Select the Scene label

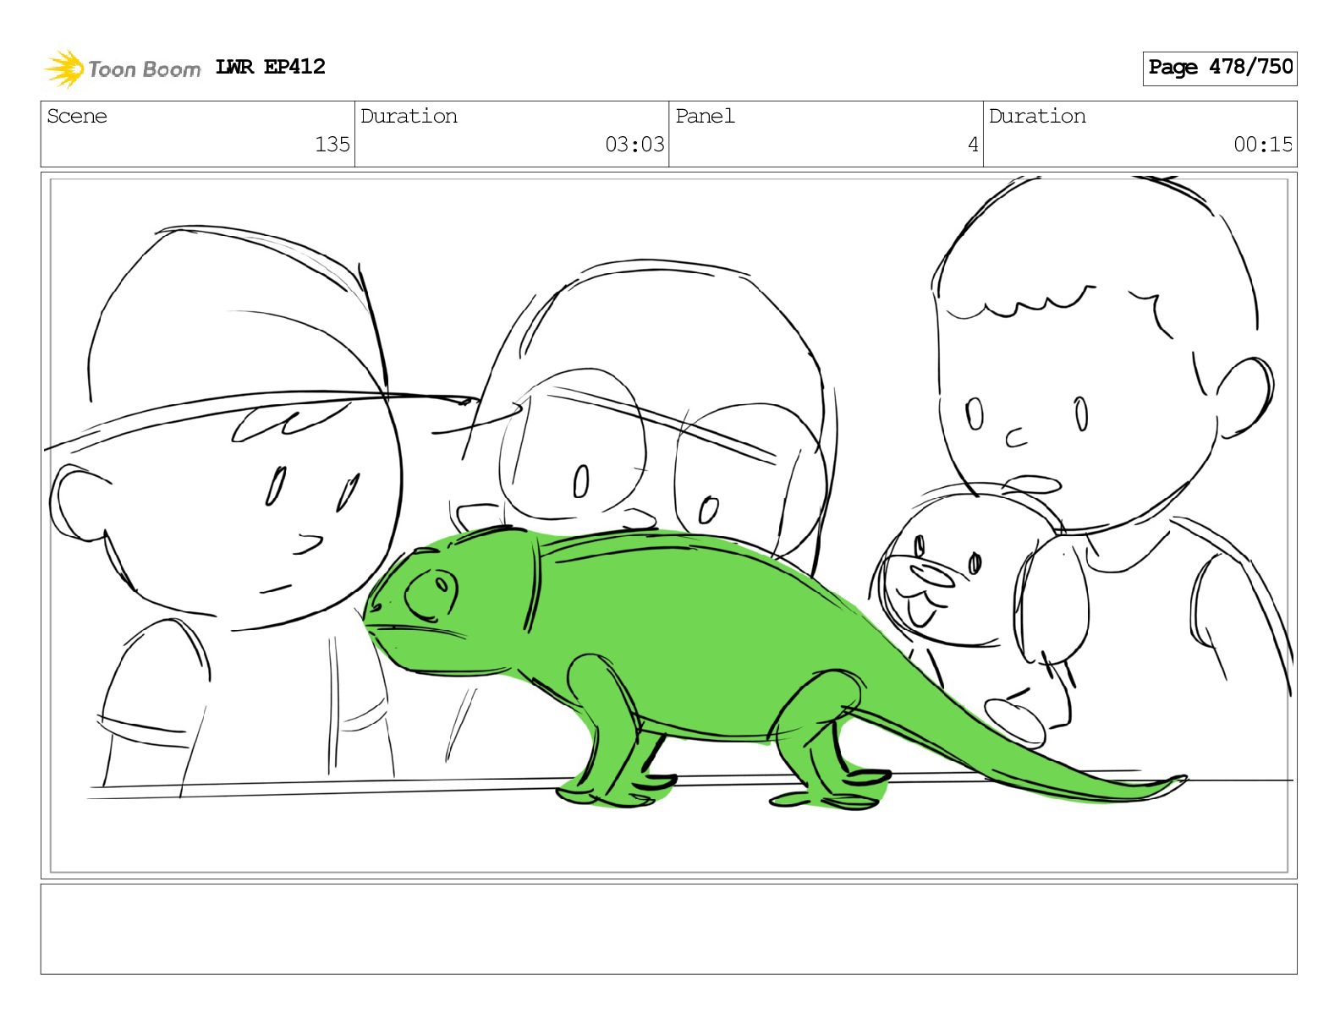77,116
